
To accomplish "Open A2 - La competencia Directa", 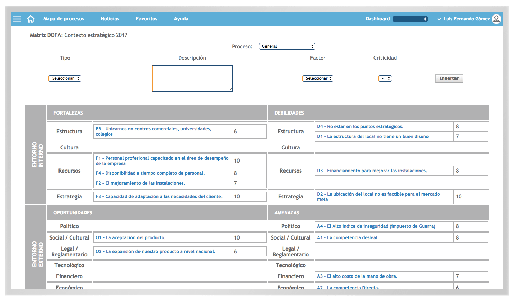I will pyautogui.click(x=348, y=287).
